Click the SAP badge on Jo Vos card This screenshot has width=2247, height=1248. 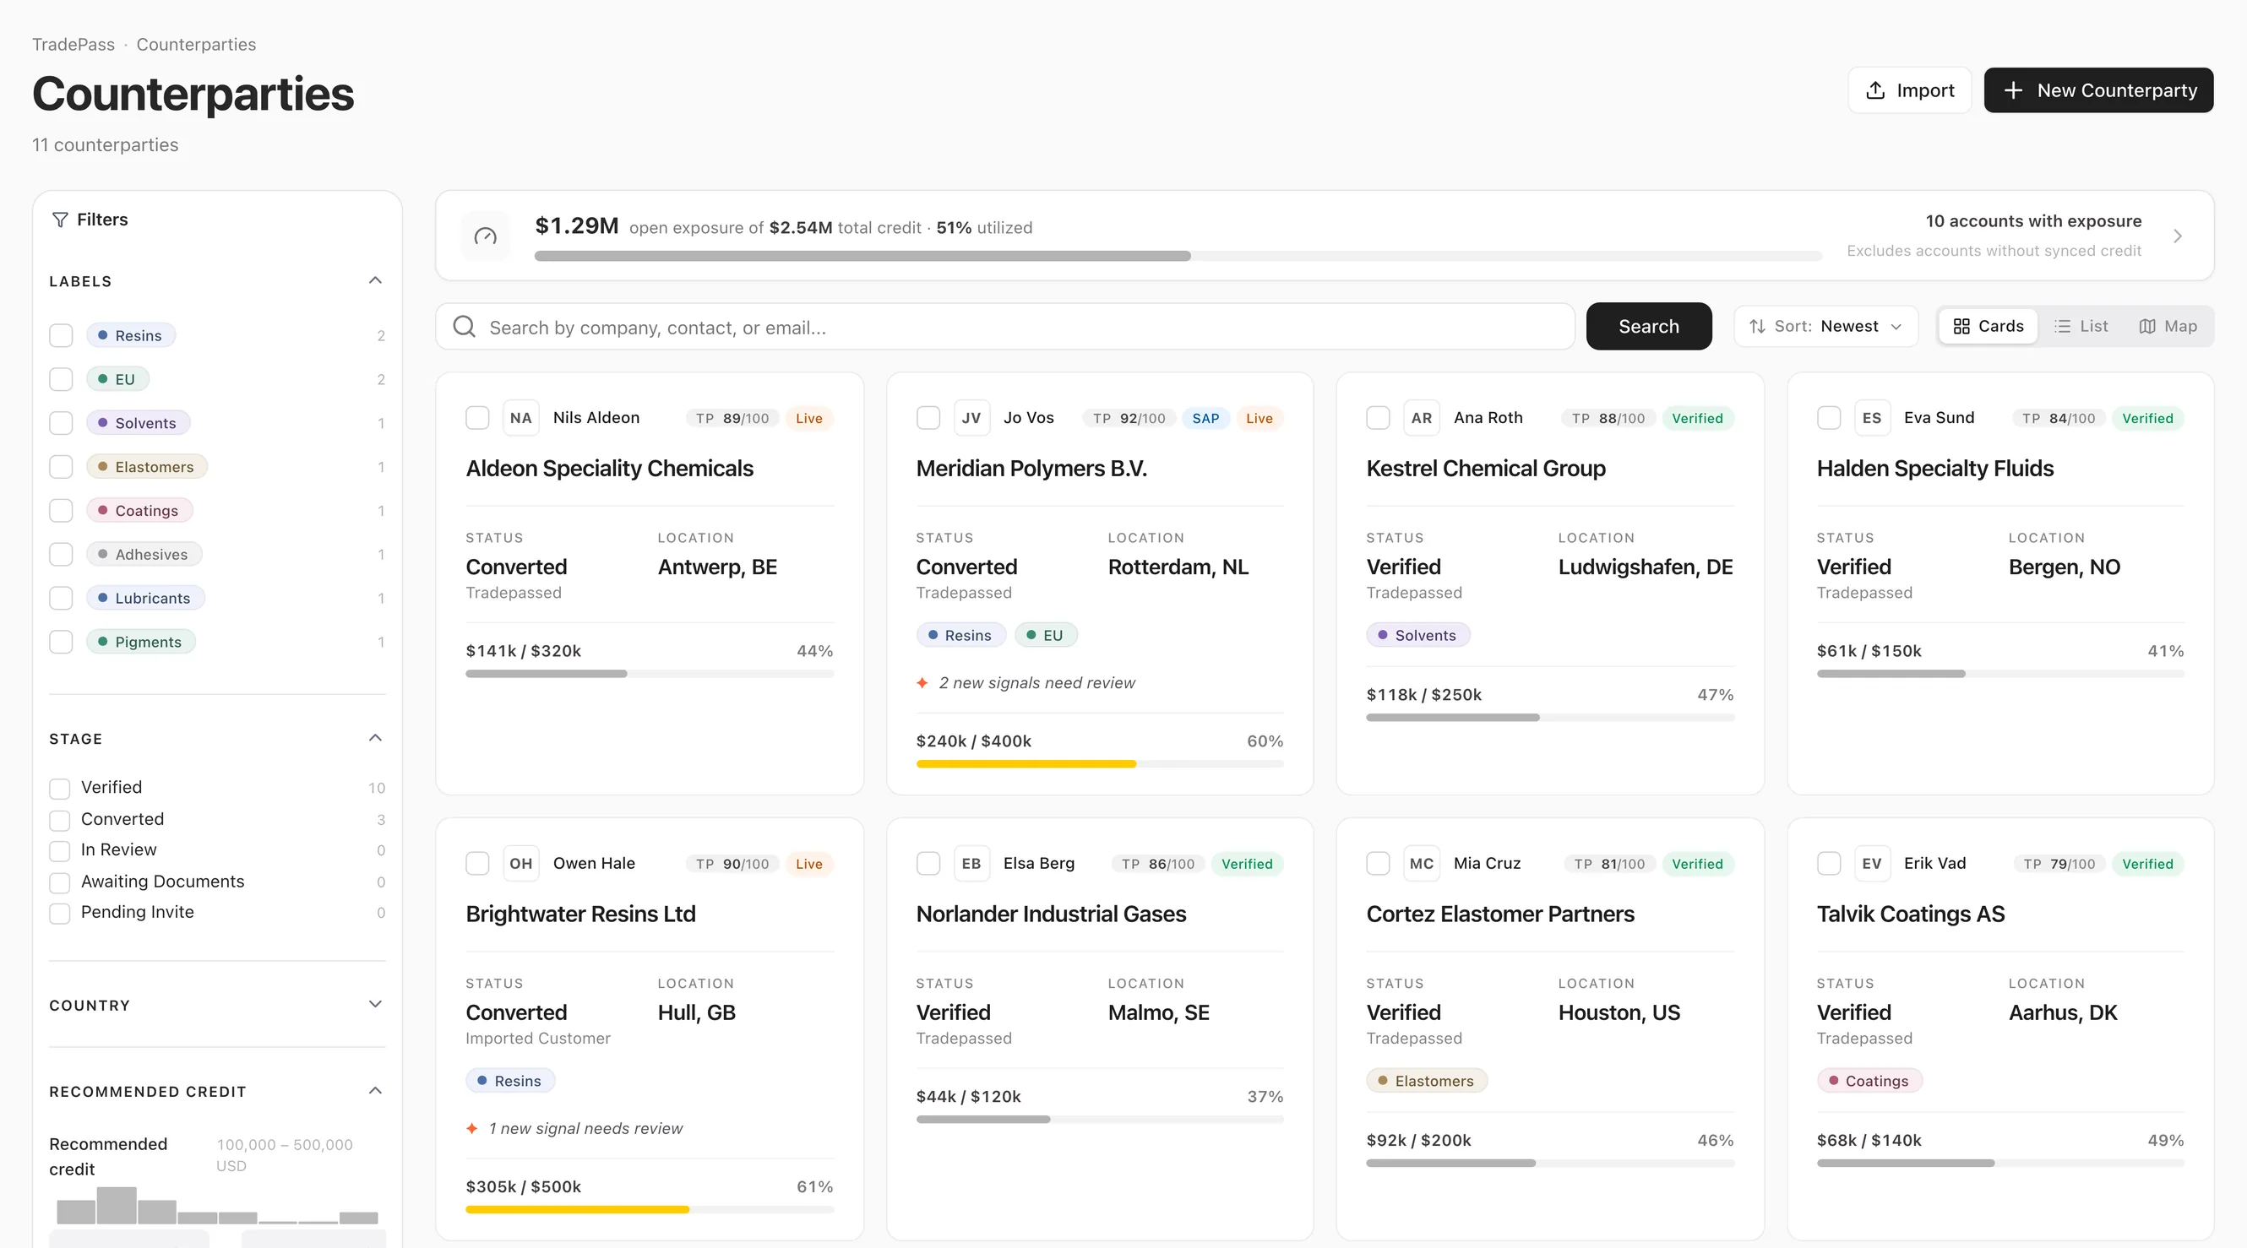1205,419
